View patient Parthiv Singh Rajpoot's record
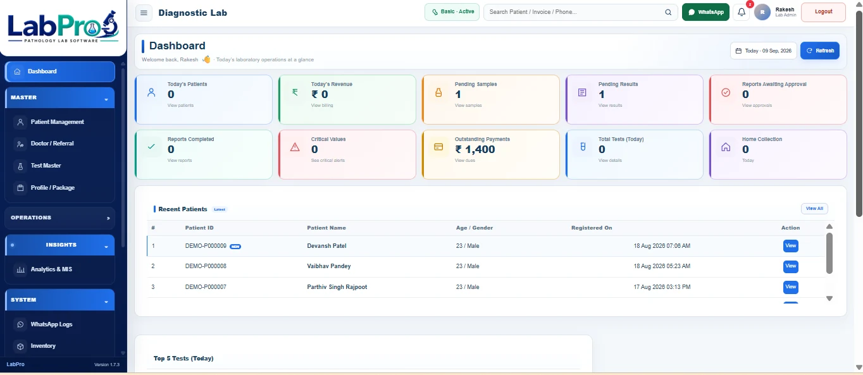This screenshot has height=375, width=863. pyautogui.click(x=790, y=287)
